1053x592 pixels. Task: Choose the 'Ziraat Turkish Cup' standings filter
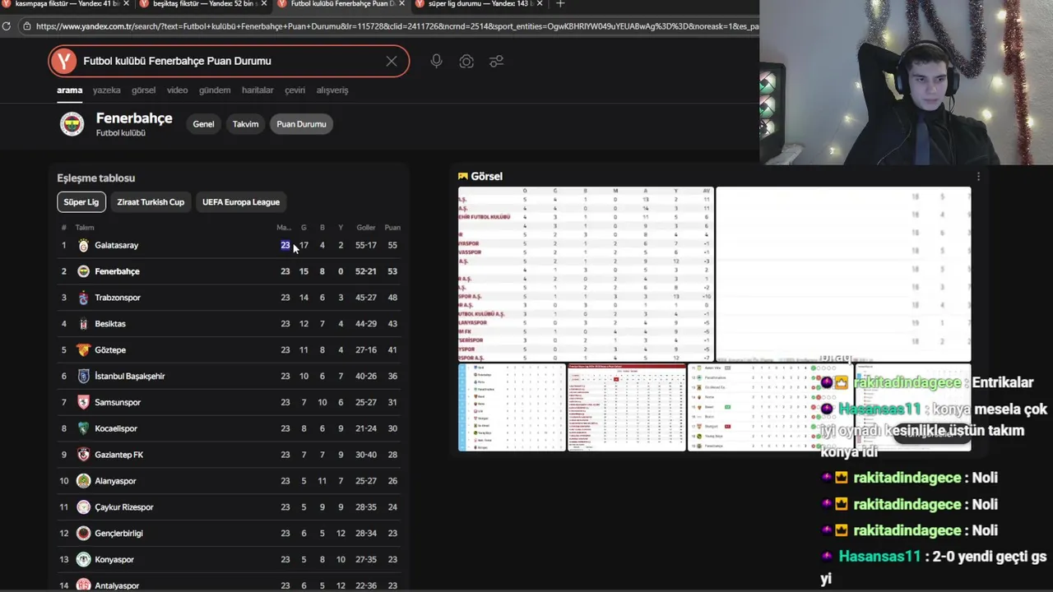151,202
